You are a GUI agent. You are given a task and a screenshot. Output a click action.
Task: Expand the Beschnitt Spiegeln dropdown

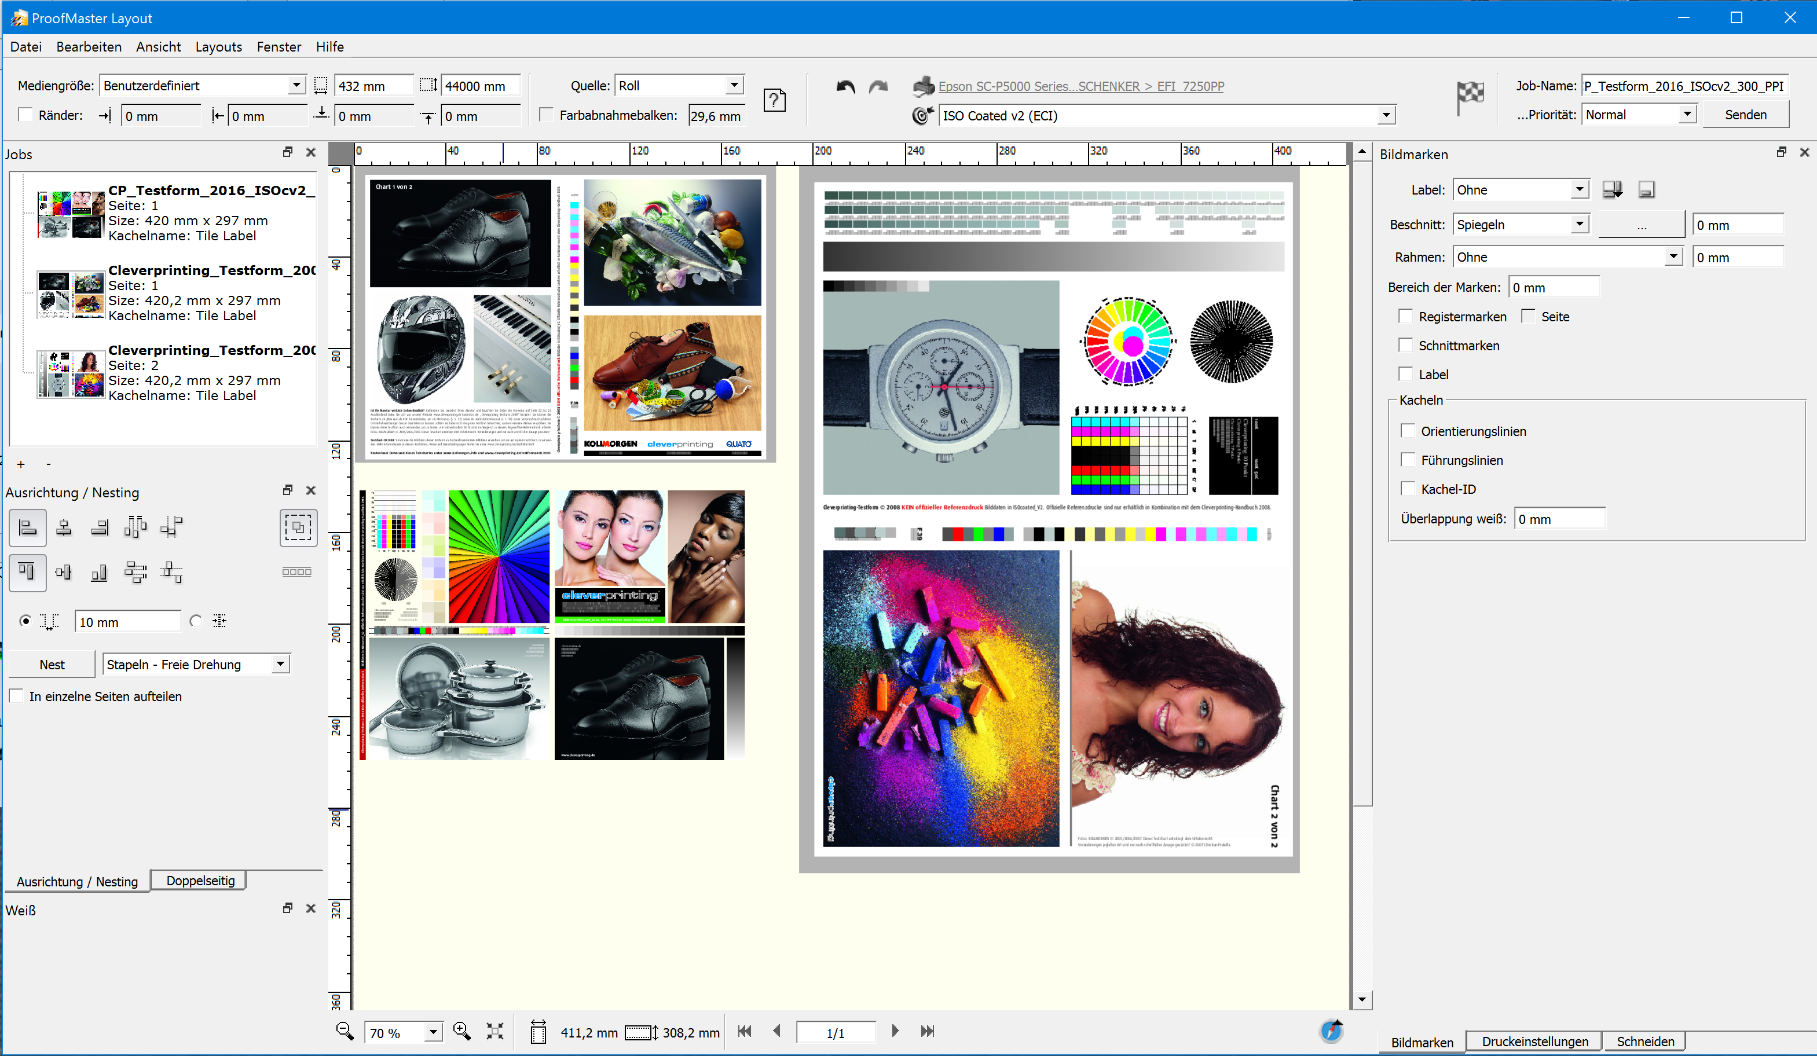[1579, 224]
